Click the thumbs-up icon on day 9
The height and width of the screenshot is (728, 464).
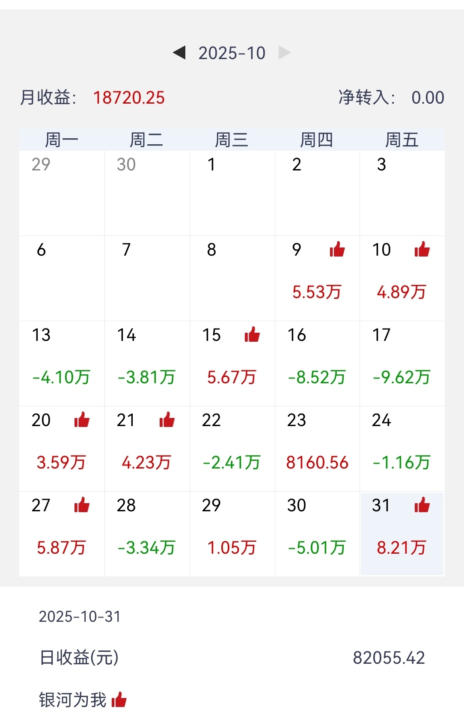click(x=337, y=249)
